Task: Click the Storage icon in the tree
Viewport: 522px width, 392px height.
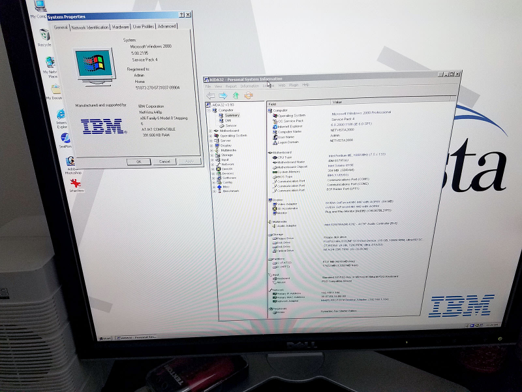Action: point(218,155)
